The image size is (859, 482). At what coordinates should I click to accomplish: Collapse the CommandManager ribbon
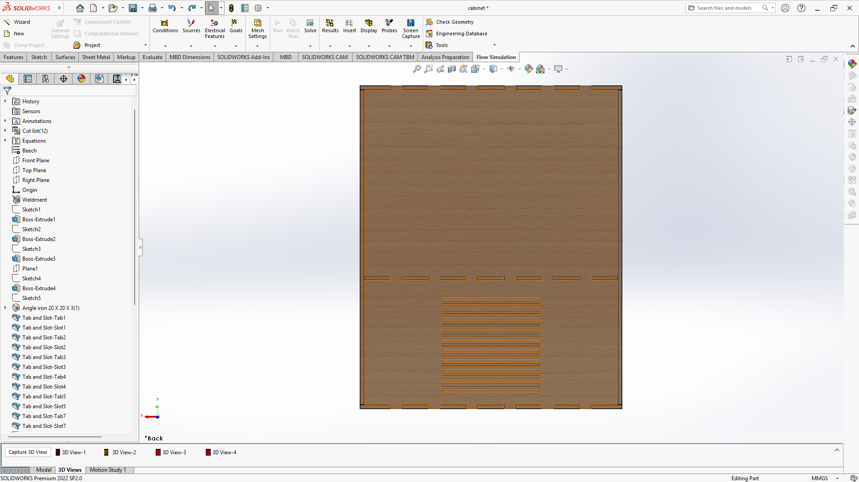click(852, 46)
